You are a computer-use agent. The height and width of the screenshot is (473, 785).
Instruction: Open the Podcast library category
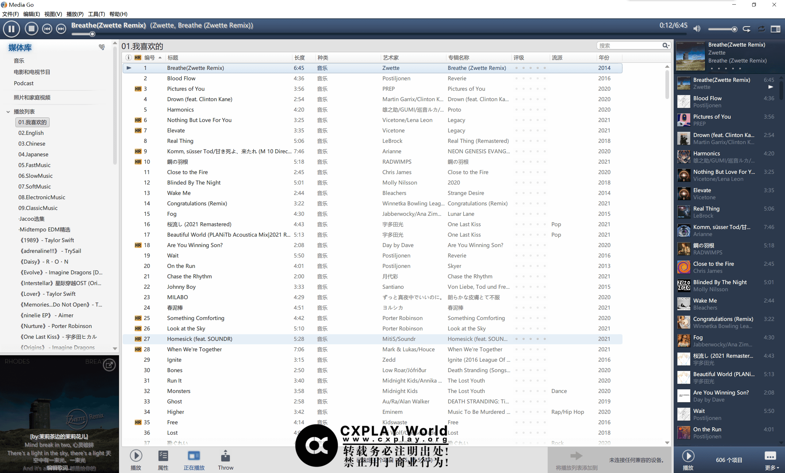[x=24, y=83]
